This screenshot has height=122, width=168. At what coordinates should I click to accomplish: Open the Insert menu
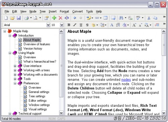[x=52, y=11]
